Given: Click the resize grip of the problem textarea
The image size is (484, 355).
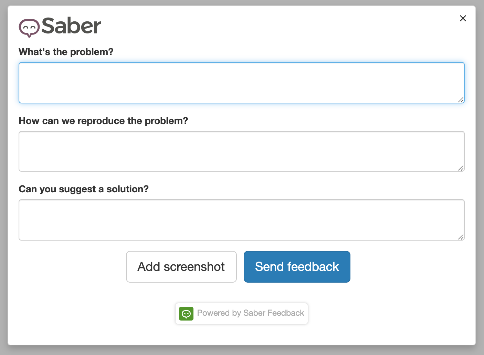Looking at the screenshot, I should pos(461,100).
